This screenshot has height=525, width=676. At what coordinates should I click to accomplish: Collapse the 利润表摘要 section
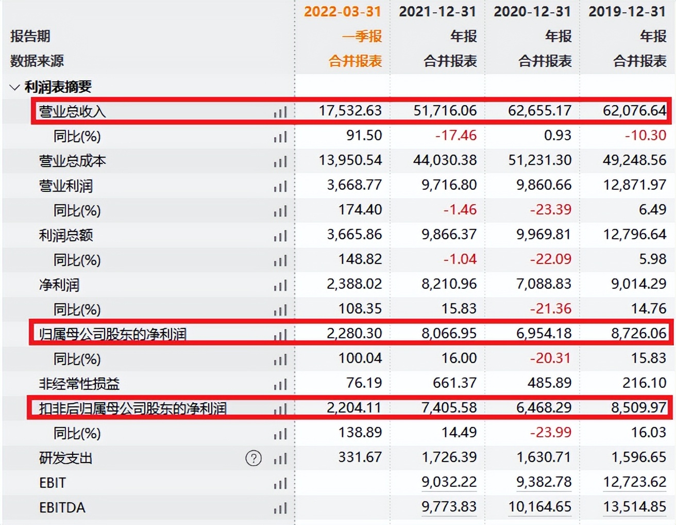tap(14, 87)
